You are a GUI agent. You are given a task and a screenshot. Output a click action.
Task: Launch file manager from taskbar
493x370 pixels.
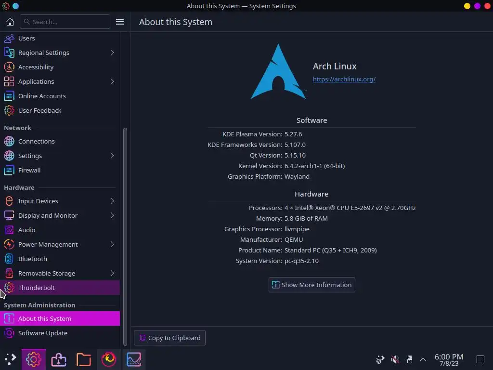[84, 359]
